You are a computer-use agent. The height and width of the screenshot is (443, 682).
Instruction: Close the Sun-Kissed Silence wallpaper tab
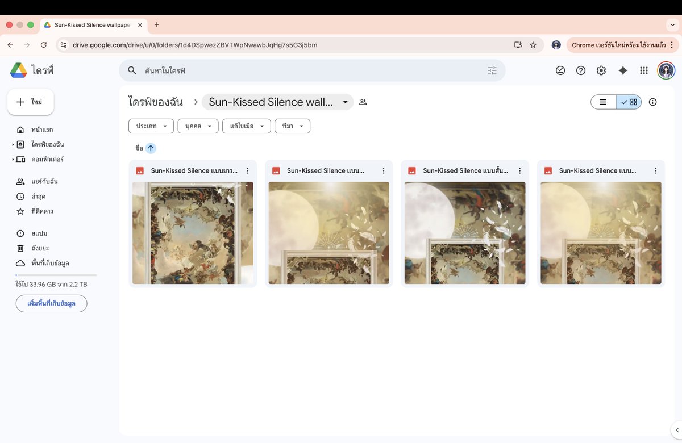click(x=140, y=25)
